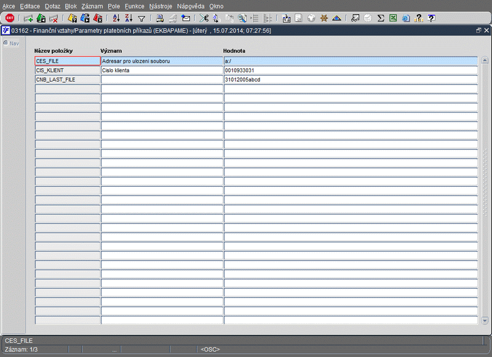Open the Internet Explorer icon
Viewport: 492px width, 357px height.
(x=406, y=18)
